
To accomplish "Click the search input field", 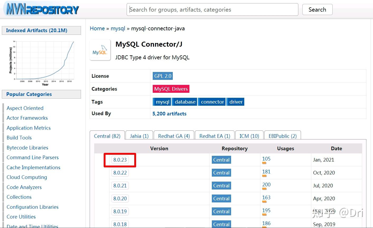I will [212, 9].
